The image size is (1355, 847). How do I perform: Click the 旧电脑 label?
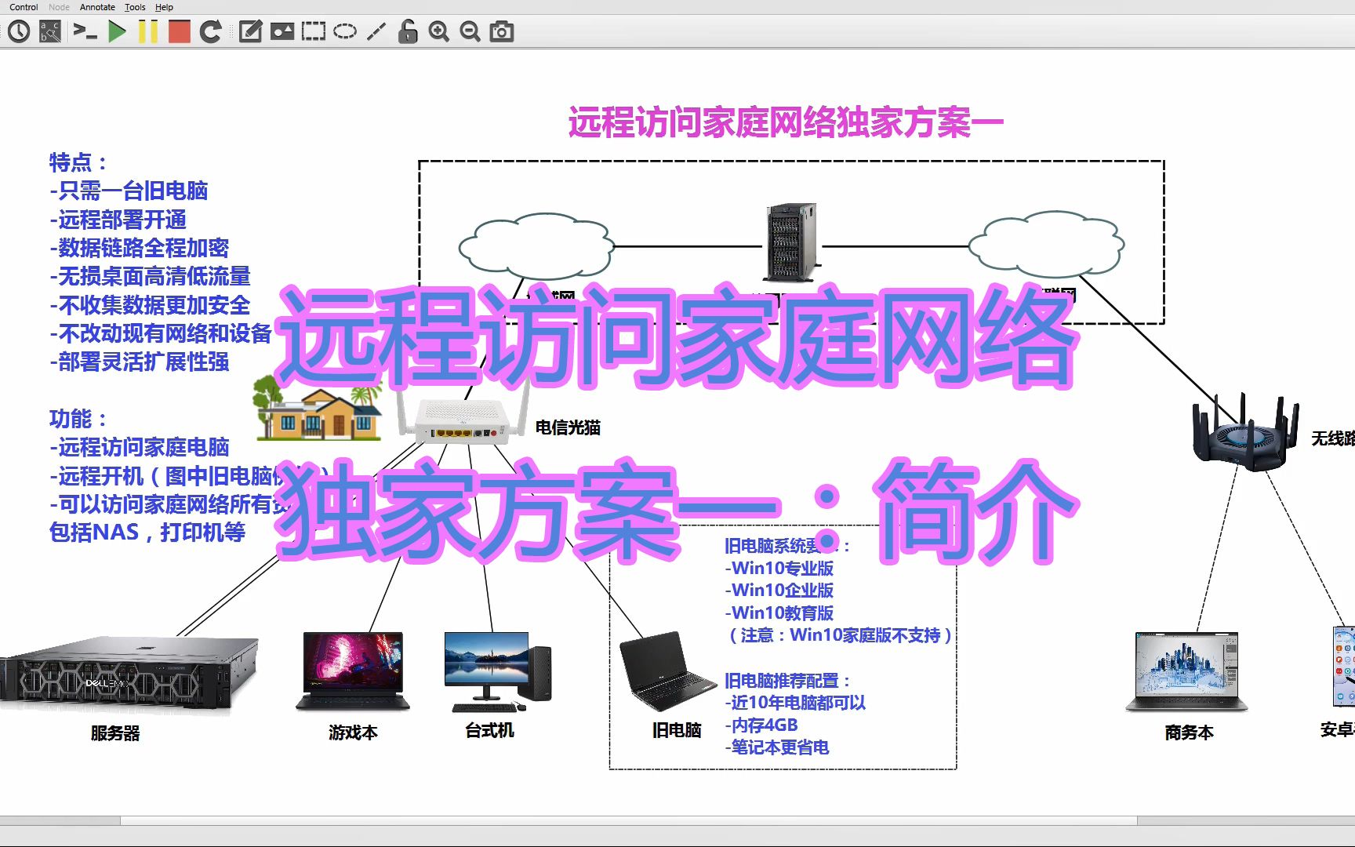677,730
